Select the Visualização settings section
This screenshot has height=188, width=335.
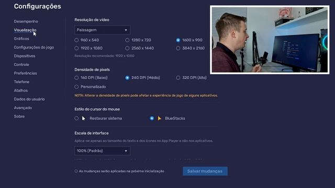tap(25, 30)
